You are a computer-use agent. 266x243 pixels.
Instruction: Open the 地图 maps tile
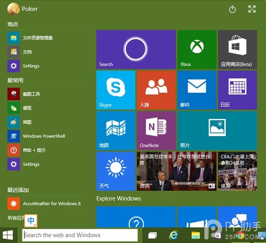click(x=116, y=130)
